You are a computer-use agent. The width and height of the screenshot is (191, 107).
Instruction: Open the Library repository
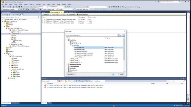[82, 15]
